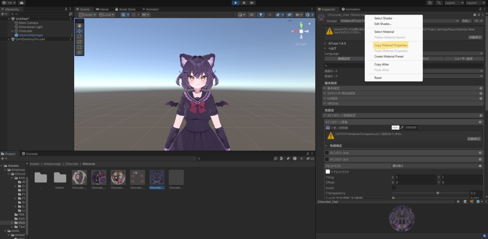The image size is (488, 239).
Task: Switch to the Game tab
Action: (x=102, y=10)
